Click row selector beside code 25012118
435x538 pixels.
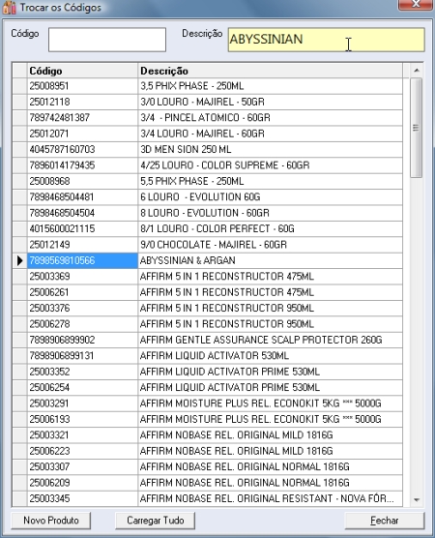[20, 102]
